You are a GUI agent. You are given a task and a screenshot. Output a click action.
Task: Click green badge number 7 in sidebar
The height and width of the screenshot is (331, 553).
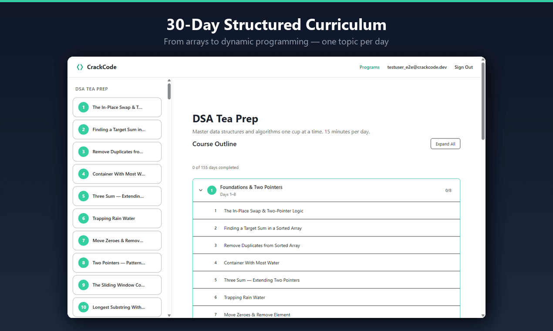[84, 240]
